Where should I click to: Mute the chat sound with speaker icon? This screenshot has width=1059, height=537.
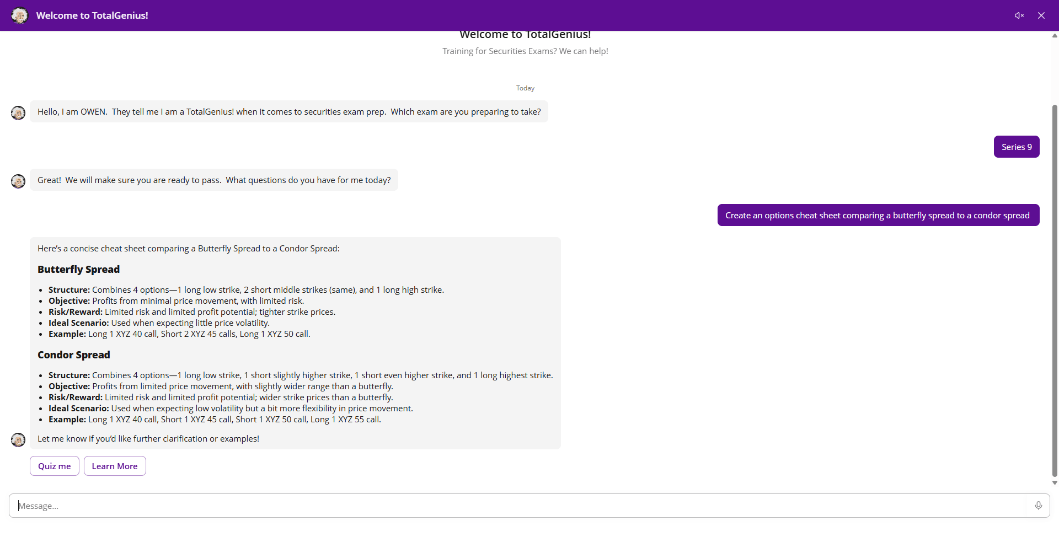coord(1019,15)
